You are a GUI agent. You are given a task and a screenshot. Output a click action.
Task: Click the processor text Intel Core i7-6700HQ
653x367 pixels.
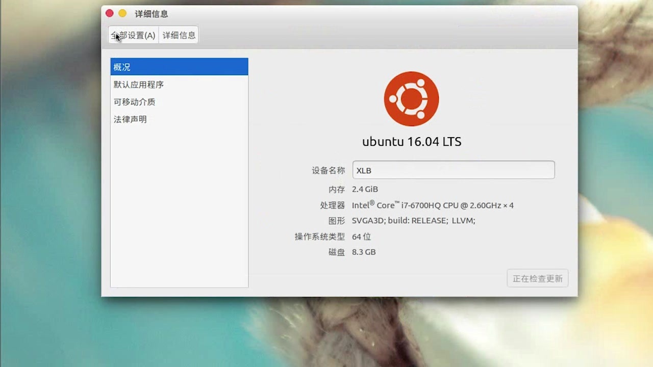point(433,205)
